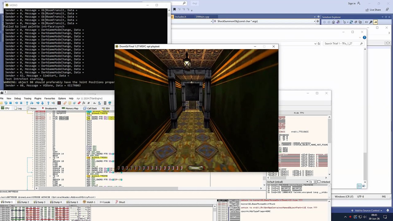Open the Watch 1 tab

point(89,202)
